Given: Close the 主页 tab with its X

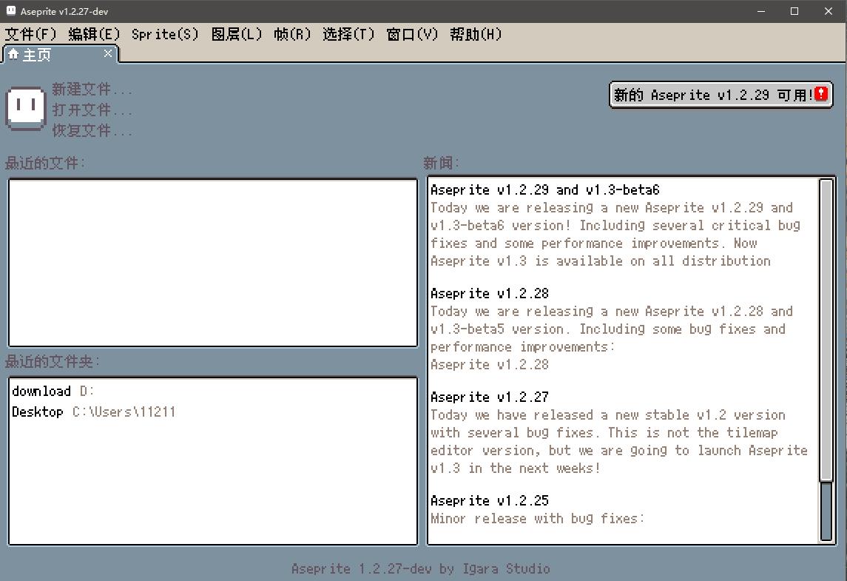Looking at the screenshot, I should point(108,53).
